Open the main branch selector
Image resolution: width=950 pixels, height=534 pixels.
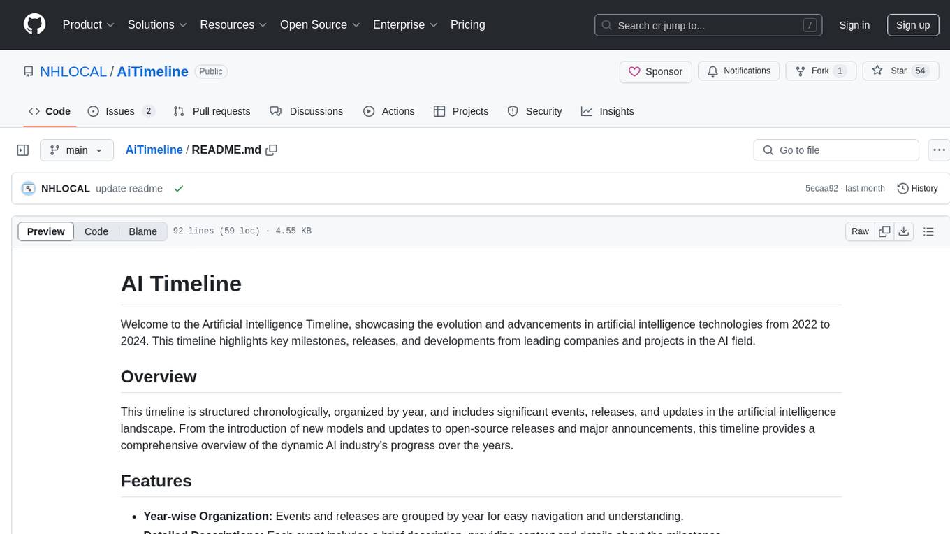click(x=76, y=150)
